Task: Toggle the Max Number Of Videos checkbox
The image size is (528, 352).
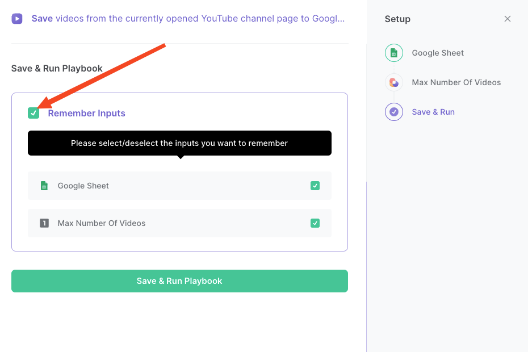Action: coord(315,223)
